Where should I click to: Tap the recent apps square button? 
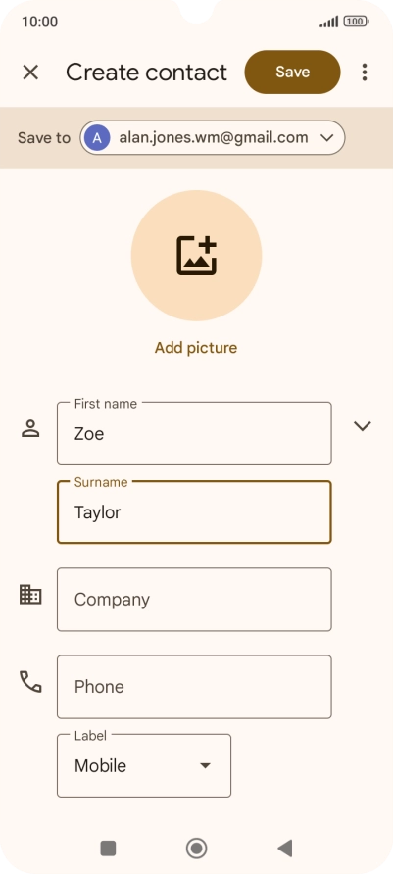(x=108, y=849)
